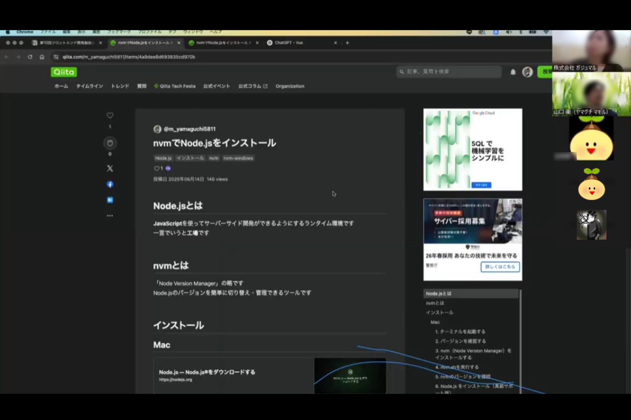Open a new Chrome tab with plus
This screenshot has height=420, width=631.
(347, 43)
